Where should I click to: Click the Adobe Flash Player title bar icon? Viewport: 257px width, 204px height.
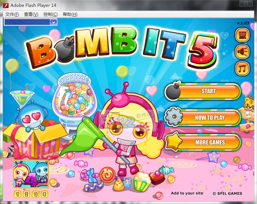[6, 5]
